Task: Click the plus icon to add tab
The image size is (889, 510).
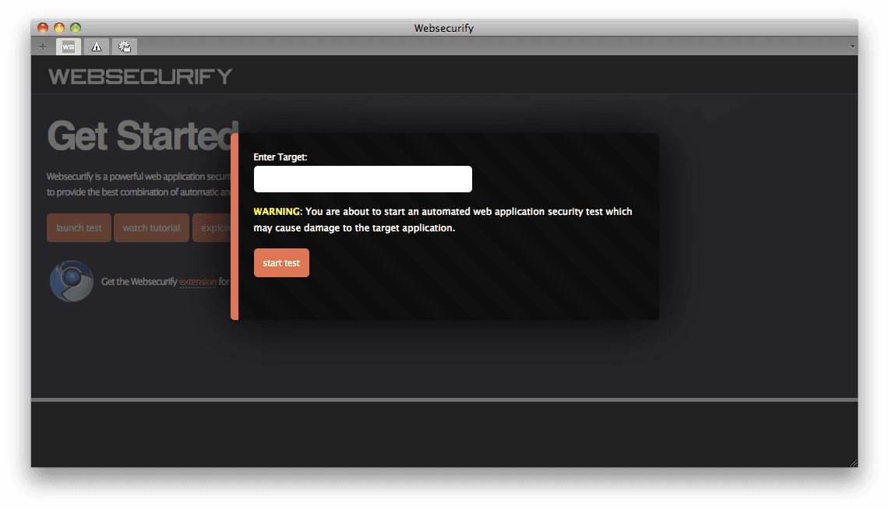Action: tap(43, 47)
